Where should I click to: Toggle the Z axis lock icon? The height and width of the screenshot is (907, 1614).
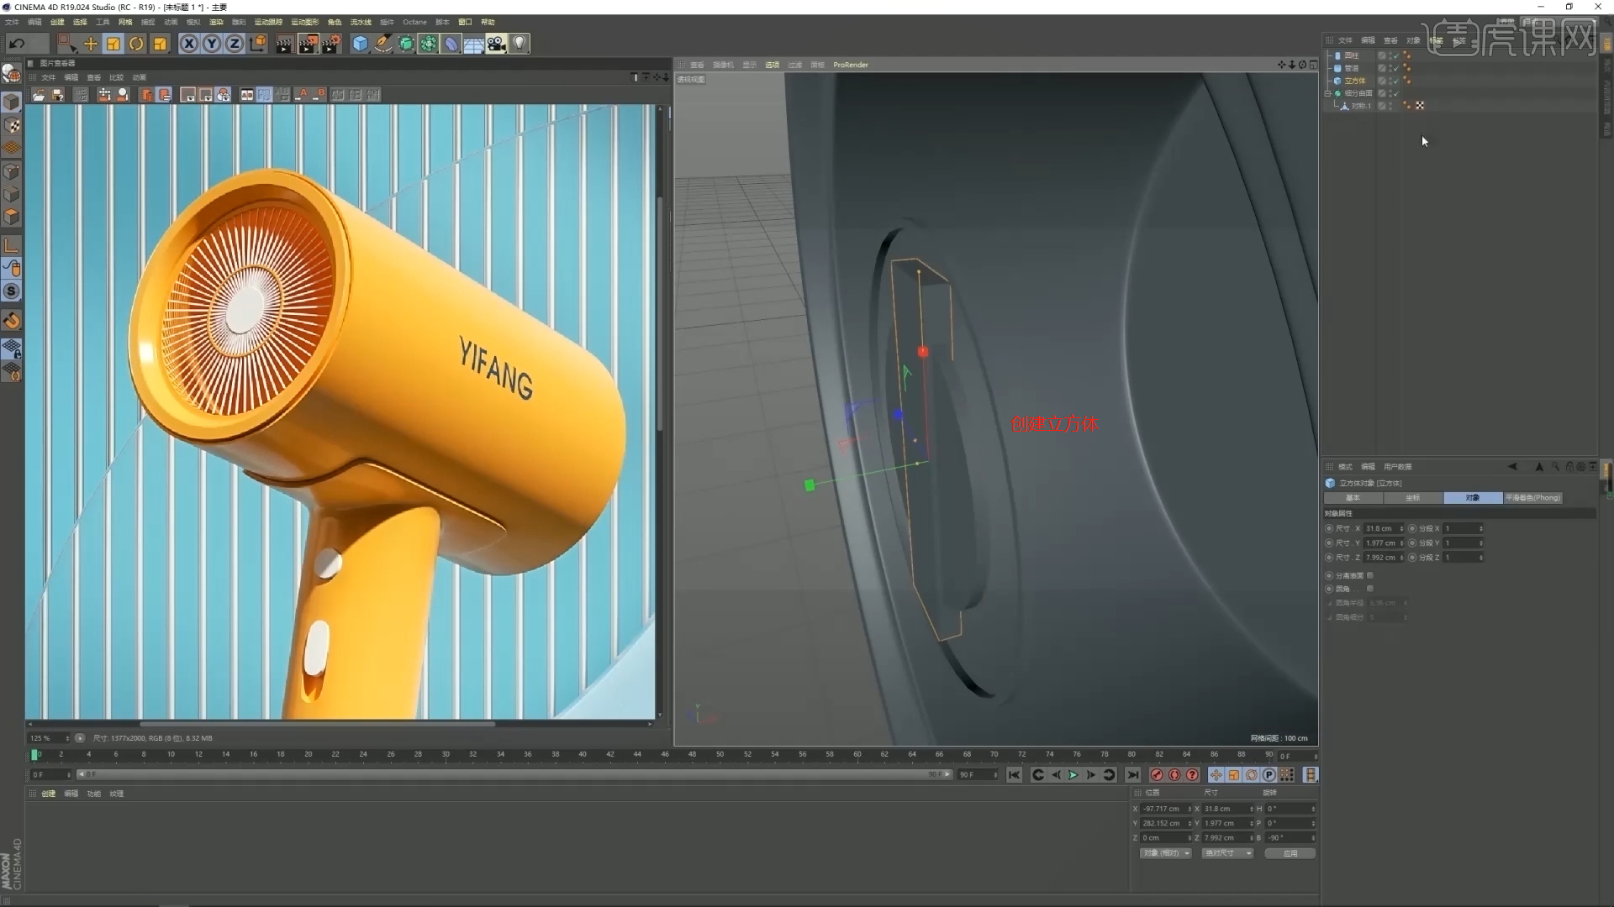coord(235,44)
